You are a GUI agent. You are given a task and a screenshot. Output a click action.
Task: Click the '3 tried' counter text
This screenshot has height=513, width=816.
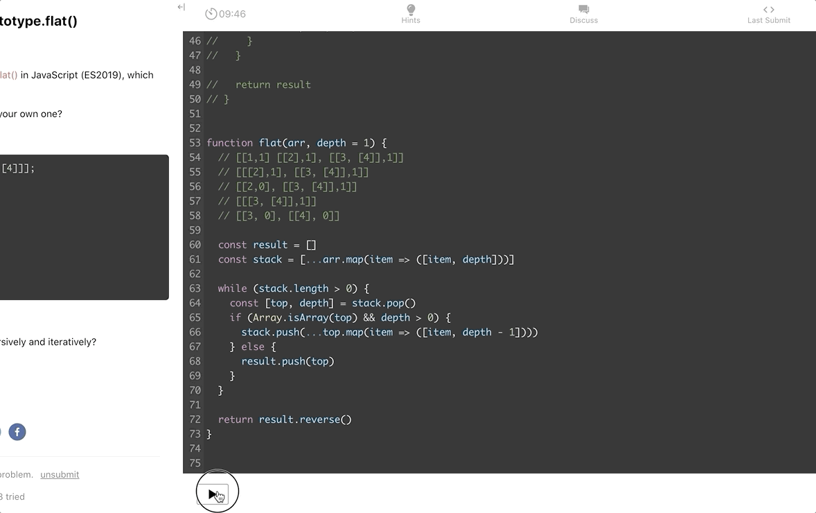[12, 496]
